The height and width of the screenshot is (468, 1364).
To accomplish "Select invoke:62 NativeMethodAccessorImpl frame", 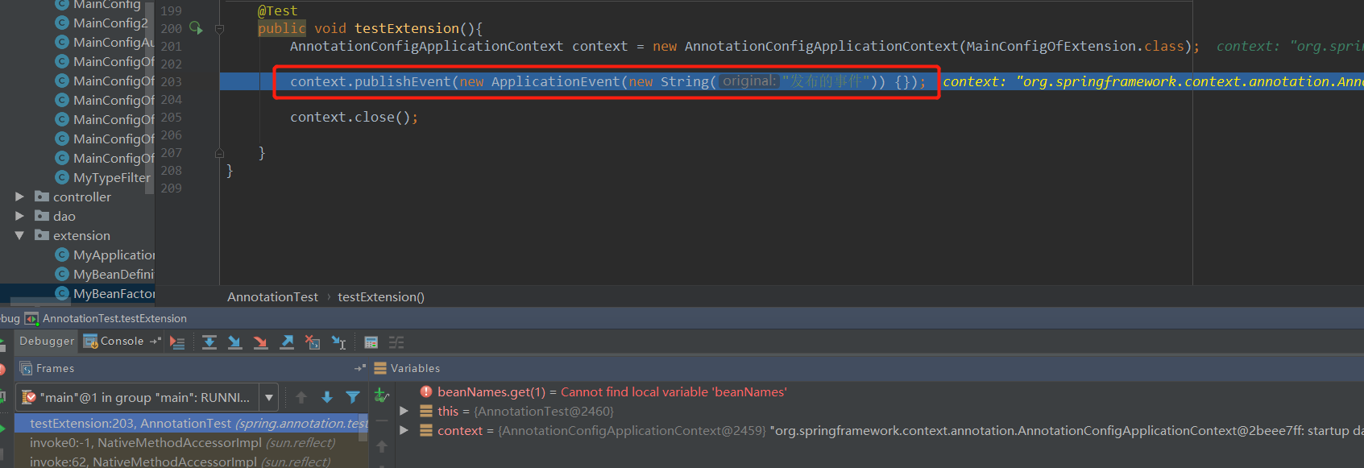I will 191,462.
